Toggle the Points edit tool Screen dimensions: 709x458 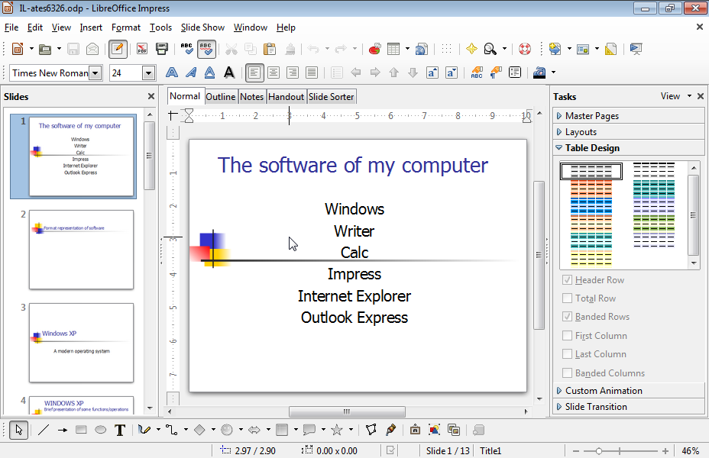(x=371, y=430)
